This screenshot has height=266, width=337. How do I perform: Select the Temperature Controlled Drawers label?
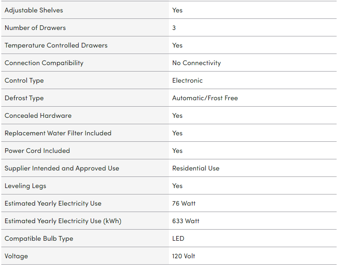pyautogui.click(x=56, y=45)
